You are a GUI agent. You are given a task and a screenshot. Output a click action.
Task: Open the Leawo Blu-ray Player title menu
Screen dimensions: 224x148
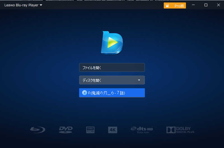click(21, 5)
